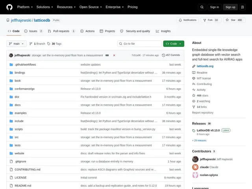
Task: Switch to the Actions tab
Action: [87, 31]
